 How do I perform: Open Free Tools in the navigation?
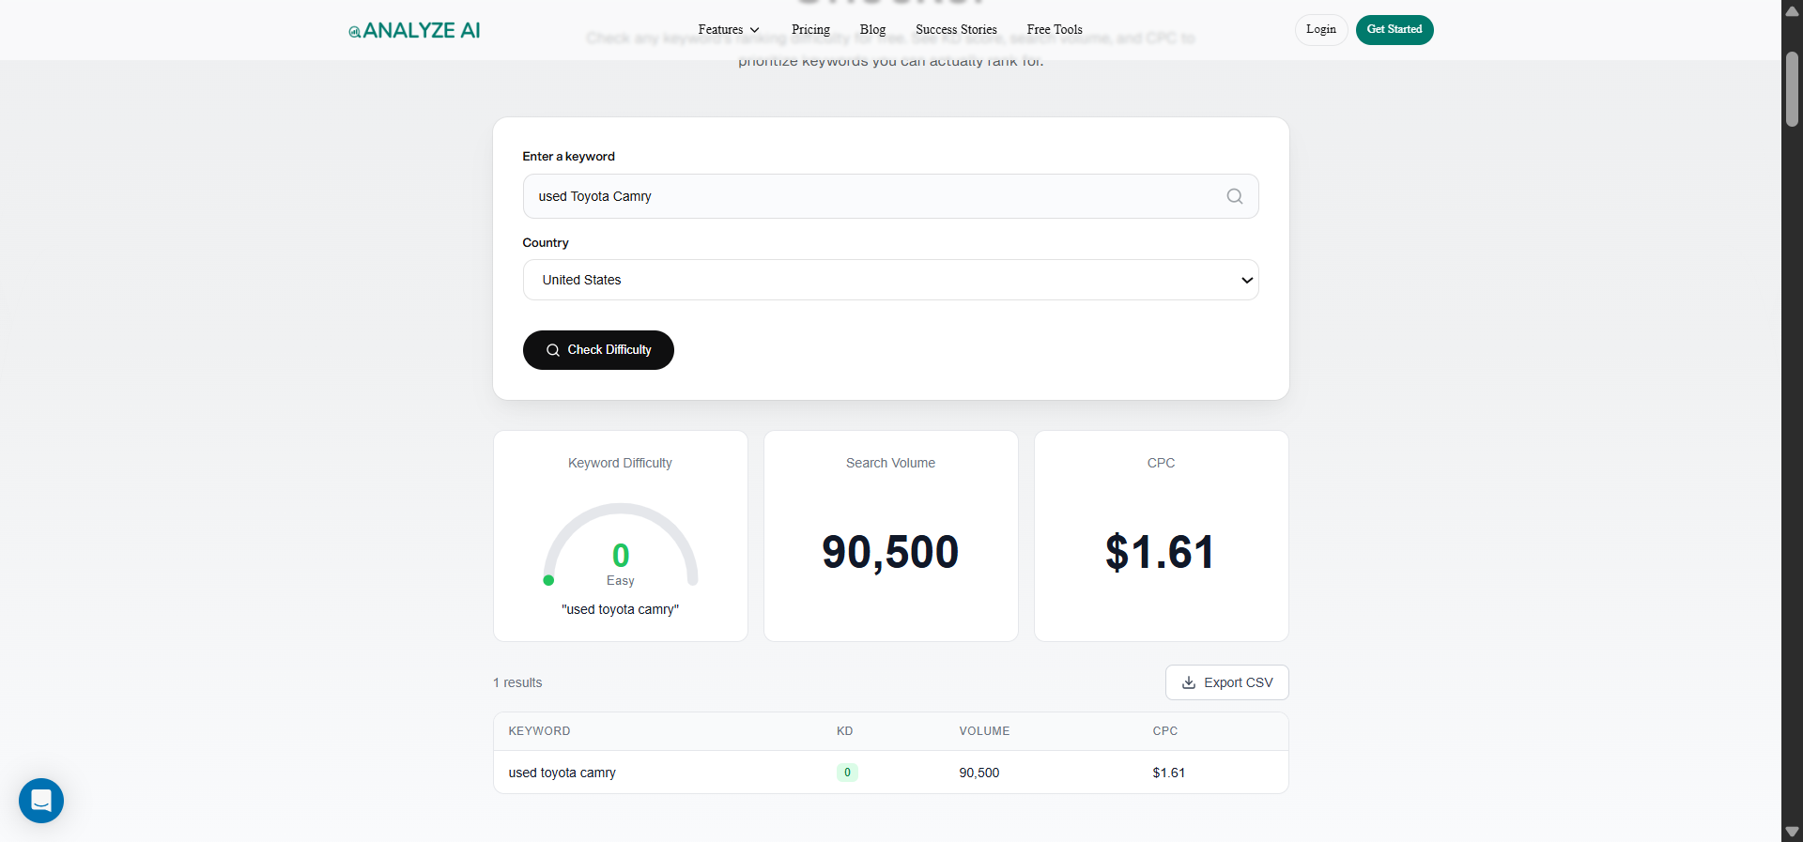click(1055, 30)
